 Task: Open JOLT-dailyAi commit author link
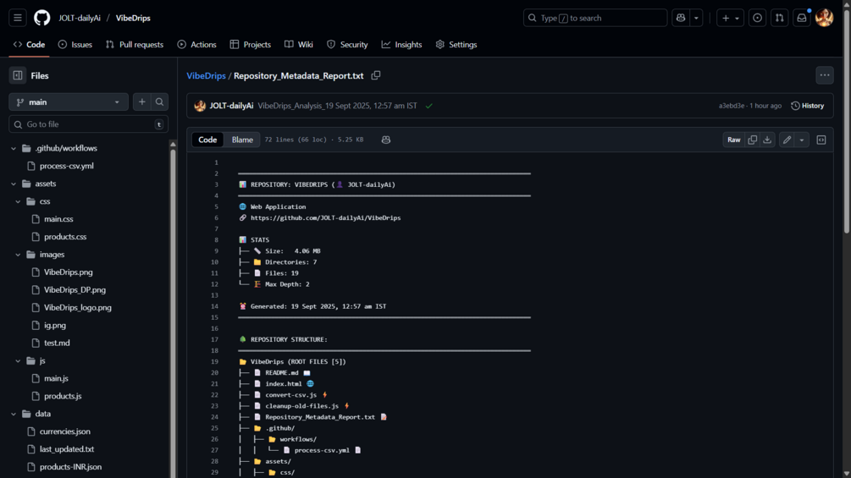pos(231,106)
